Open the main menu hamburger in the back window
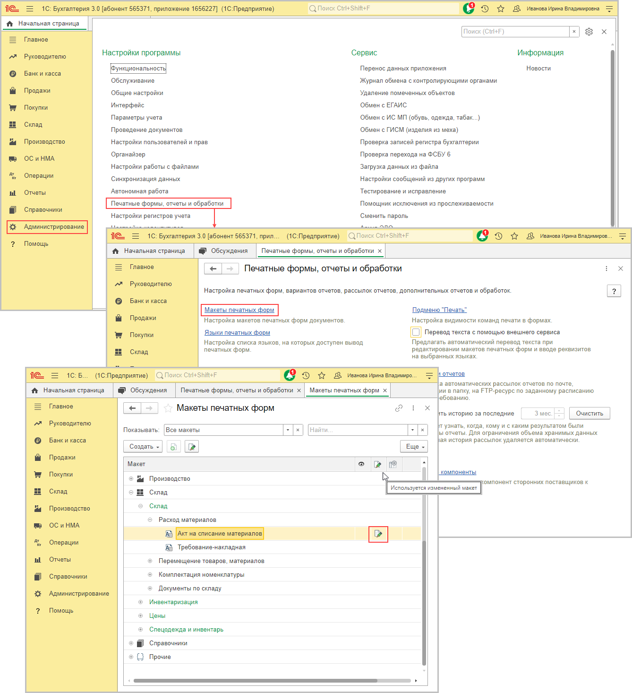 (30, 9)
